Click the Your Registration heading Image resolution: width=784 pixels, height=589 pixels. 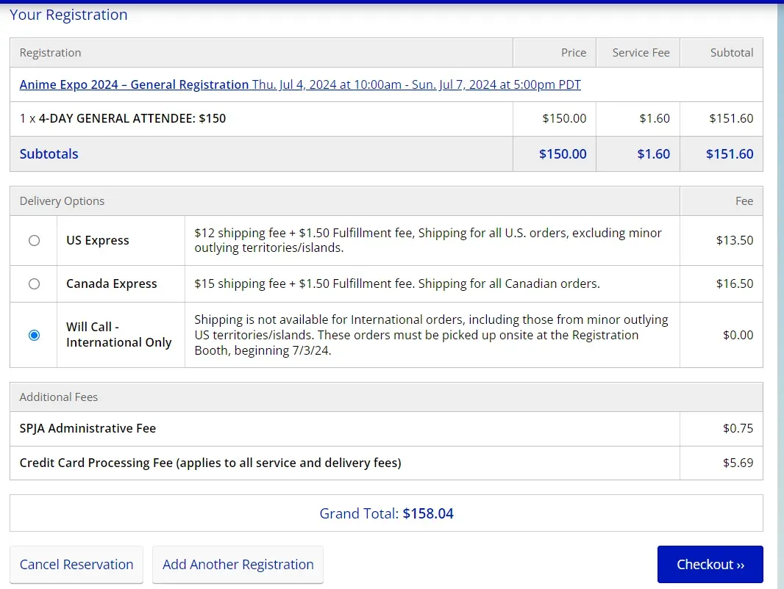point(68,15)
